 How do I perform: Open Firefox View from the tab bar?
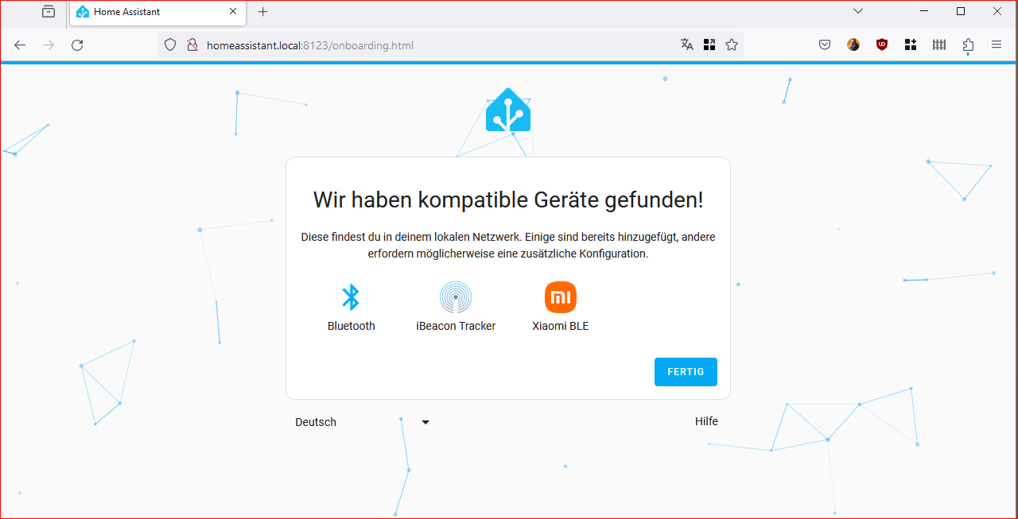(x=49, y=12)
